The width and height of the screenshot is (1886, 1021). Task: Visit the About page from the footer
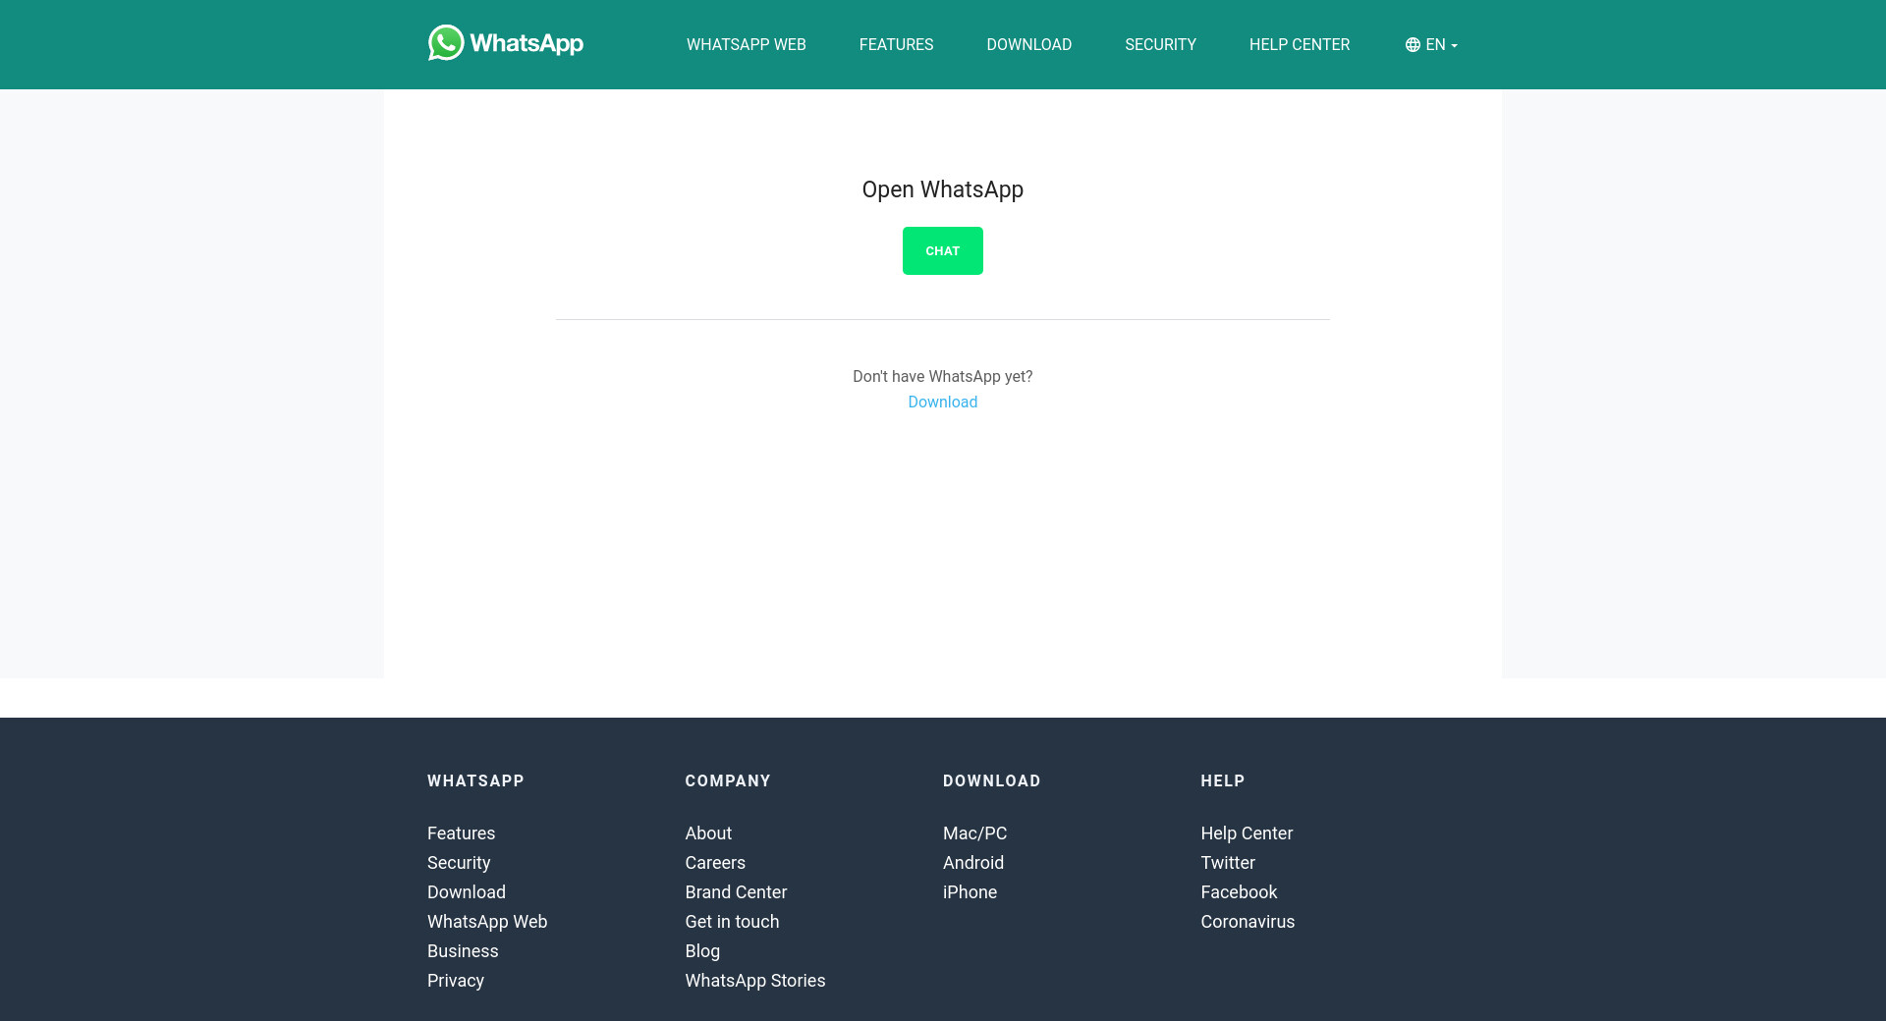pos(708,833)
